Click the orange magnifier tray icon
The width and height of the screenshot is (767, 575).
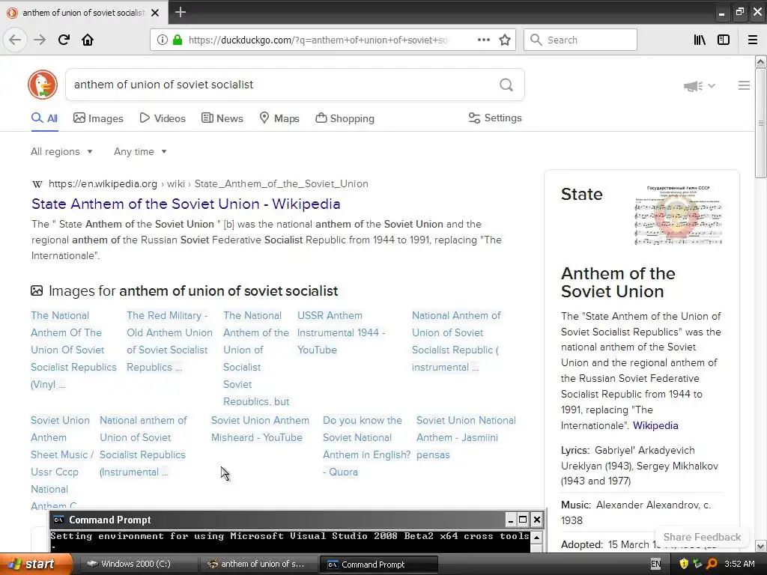coord(712,564)
